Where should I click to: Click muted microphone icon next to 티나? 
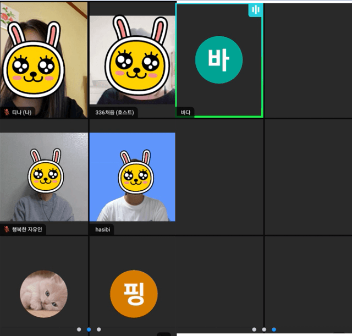(7, 112)
